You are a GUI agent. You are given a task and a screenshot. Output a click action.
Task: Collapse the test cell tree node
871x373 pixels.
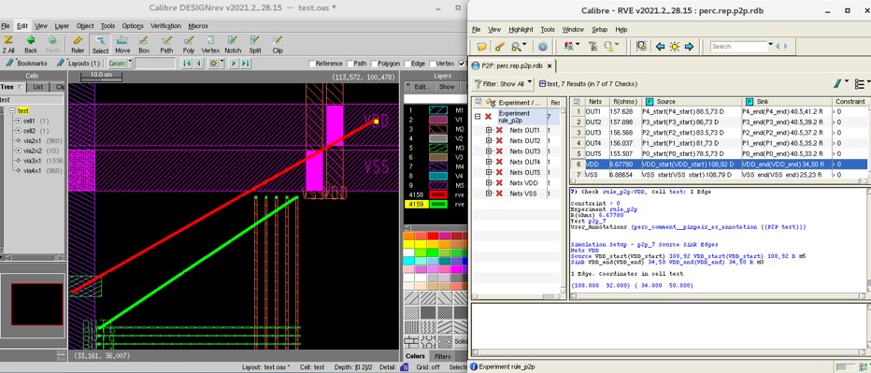point(13,110)
